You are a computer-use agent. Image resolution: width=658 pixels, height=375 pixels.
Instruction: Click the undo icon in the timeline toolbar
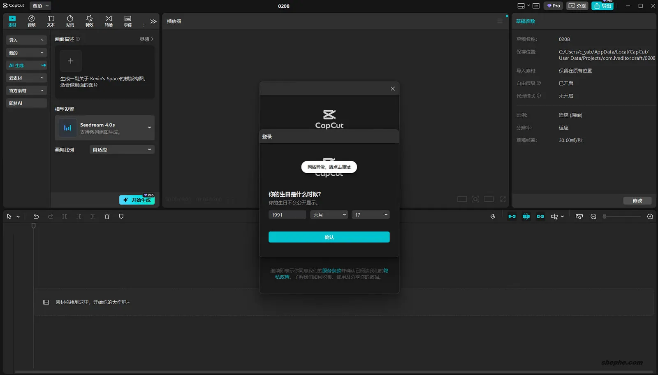[36, 216]
